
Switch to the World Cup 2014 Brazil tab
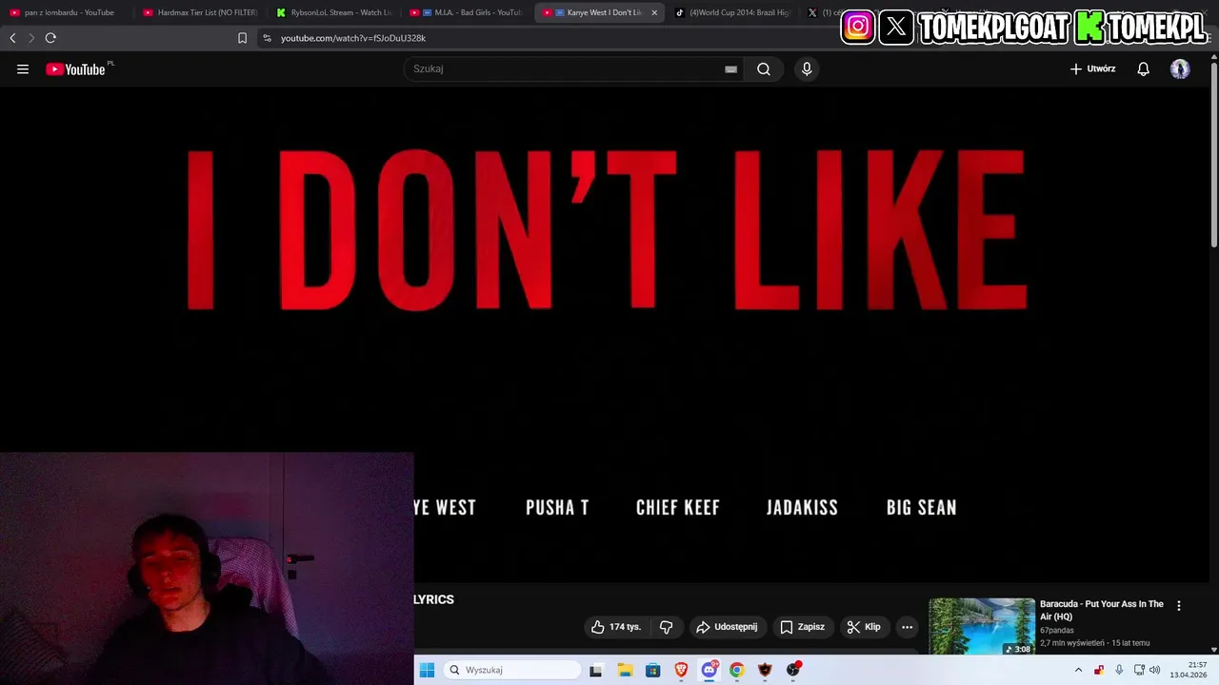click(732, 12)
